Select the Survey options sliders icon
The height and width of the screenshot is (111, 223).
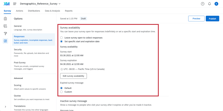pyautogui.click(x=5, y=41)
